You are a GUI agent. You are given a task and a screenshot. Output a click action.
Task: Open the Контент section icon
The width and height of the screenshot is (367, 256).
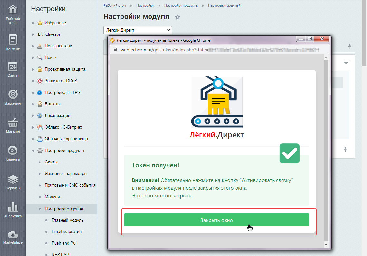13,40
